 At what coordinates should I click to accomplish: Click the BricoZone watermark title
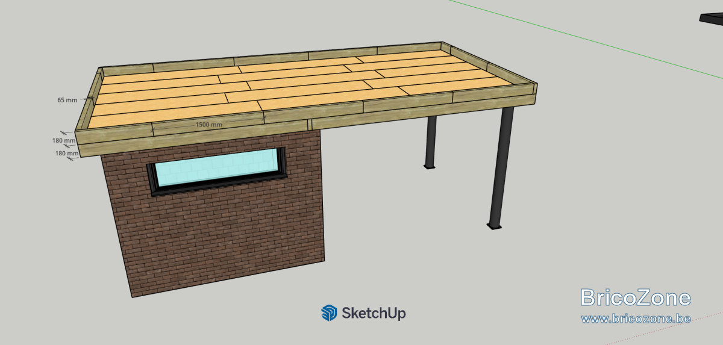coord(636,297)
